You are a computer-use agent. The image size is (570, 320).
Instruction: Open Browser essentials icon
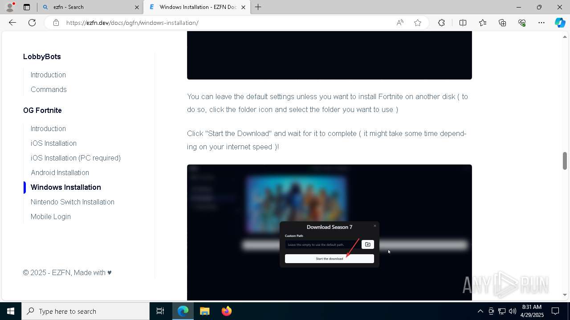tap(522, 23)
